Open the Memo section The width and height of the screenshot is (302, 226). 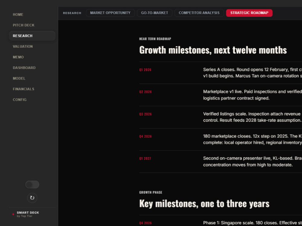[18, 57]
